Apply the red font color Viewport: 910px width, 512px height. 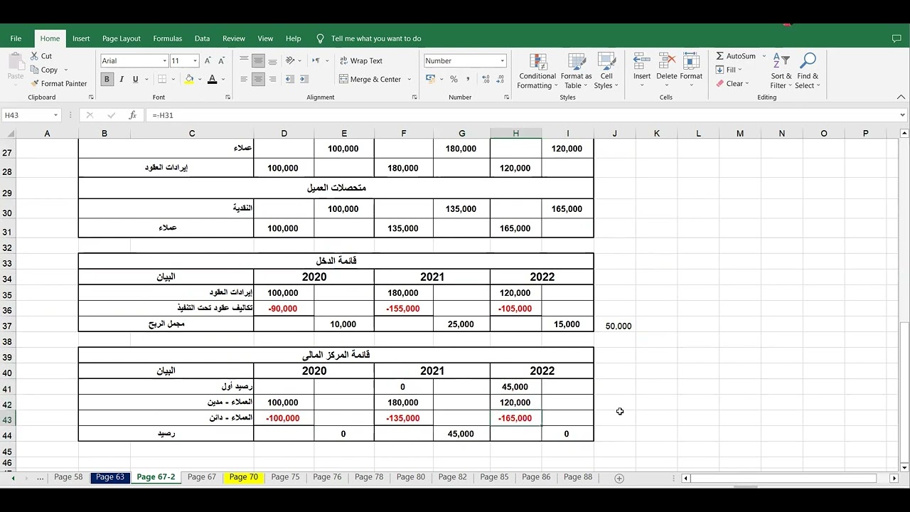212,80
